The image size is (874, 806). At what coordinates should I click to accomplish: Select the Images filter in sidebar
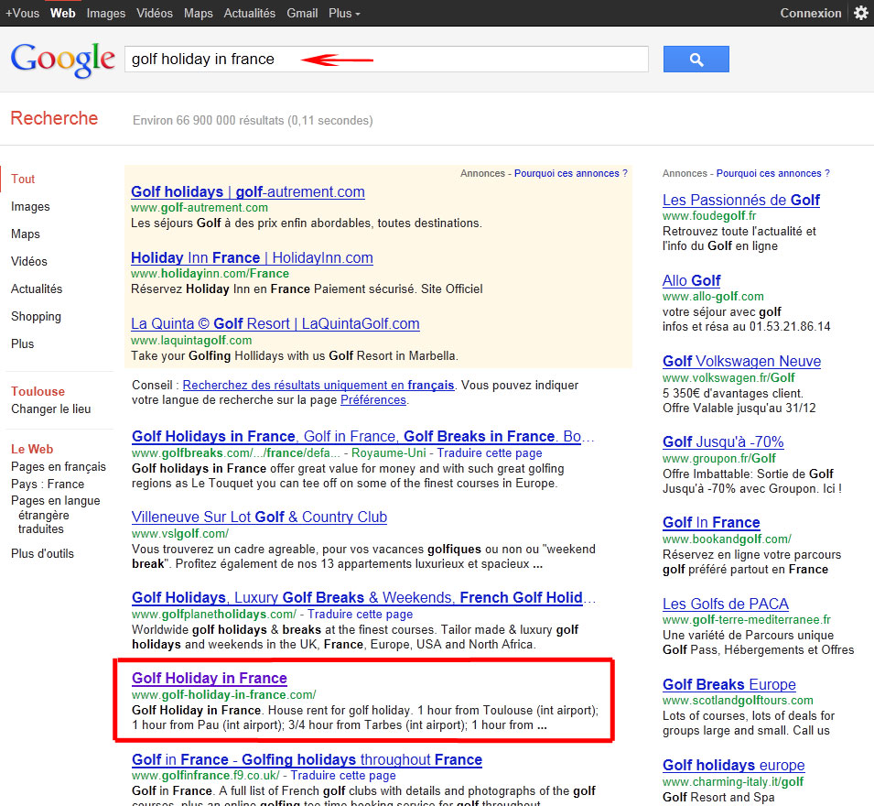point(30,206)
